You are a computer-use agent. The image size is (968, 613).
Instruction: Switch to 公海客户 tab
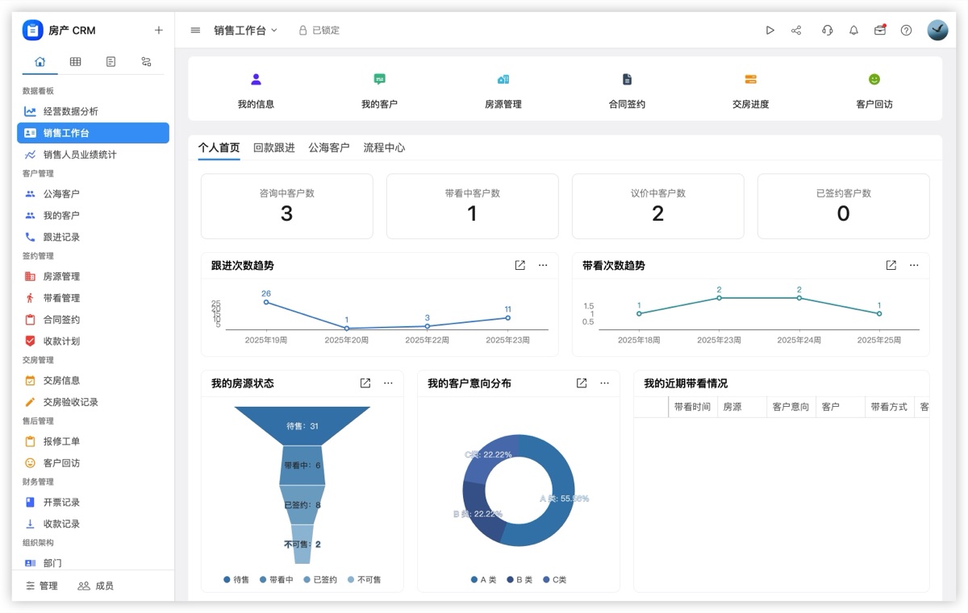pyautogui.click(x=329, y=148)
